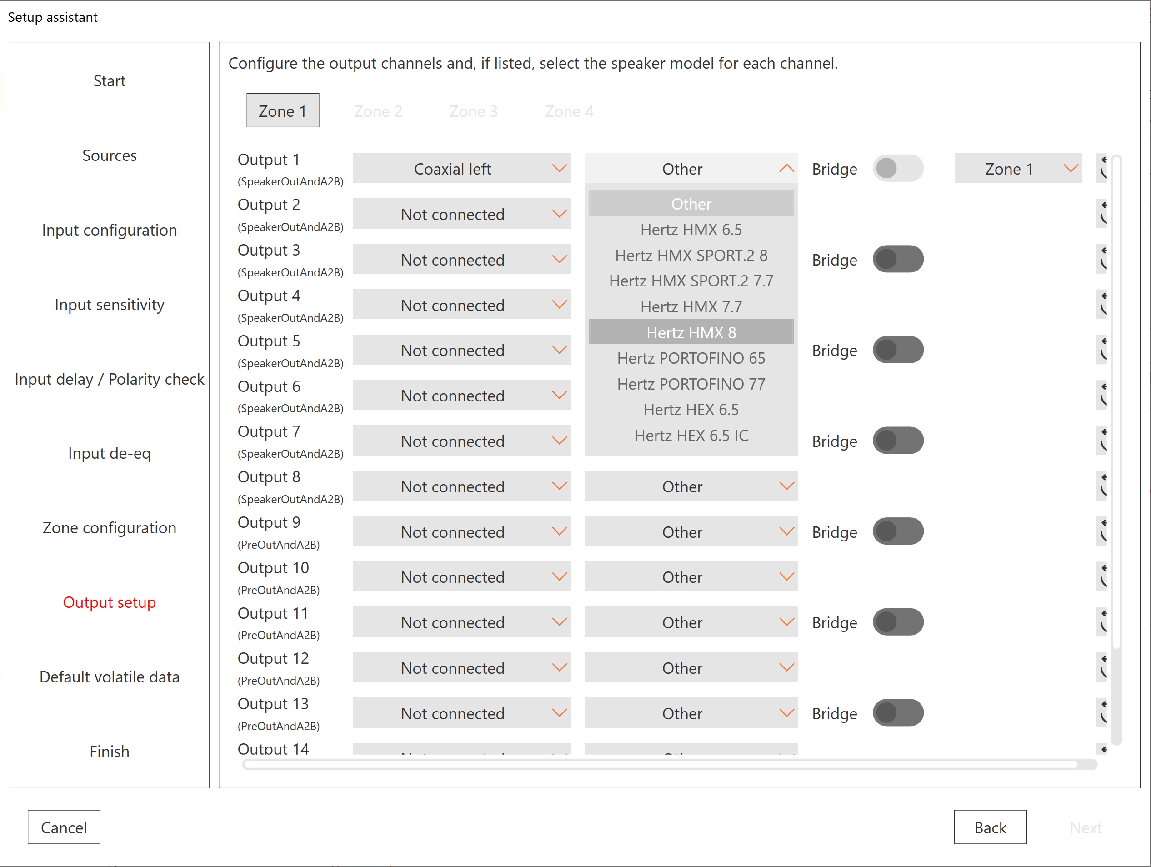The width and height of the screenshot is (1151, 867).
Task: Open the Zone 1 dropdown in Output 1 row
Action: point(1018,168)
